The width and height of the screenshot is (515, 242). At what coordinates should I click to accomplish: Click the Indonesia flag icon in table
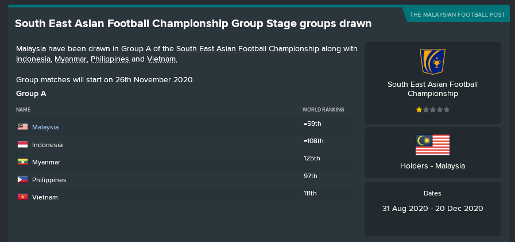point(22,145)
